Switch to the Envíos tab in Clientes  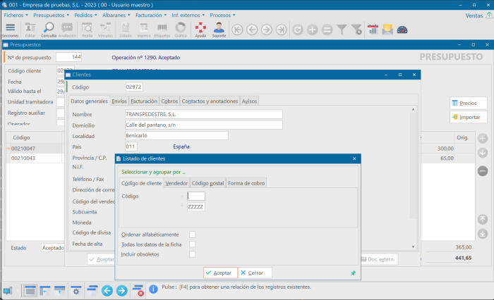[119, 101]
